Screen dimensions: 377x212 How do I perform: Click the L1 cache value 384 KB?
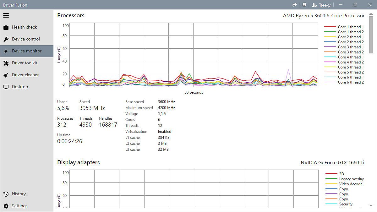[164, 138]
